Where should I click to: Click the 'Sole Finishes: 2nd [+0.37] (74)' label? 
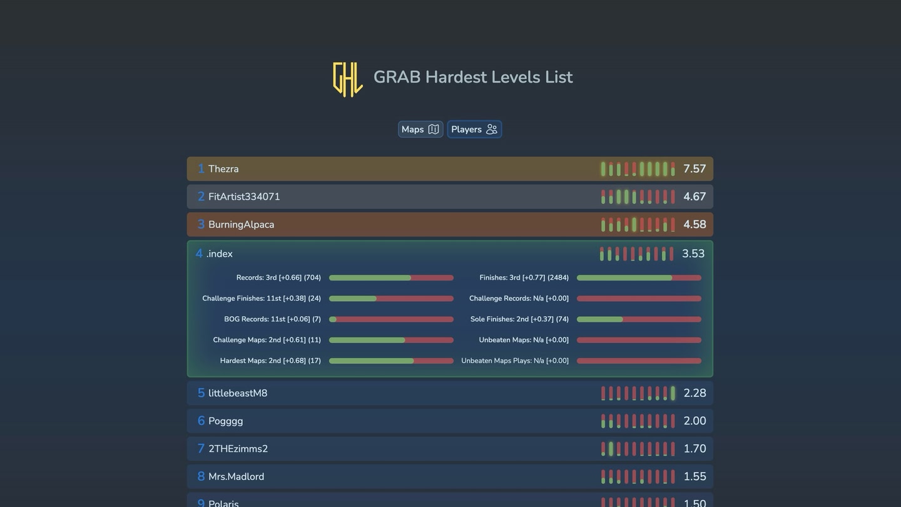tap(519, 319)
